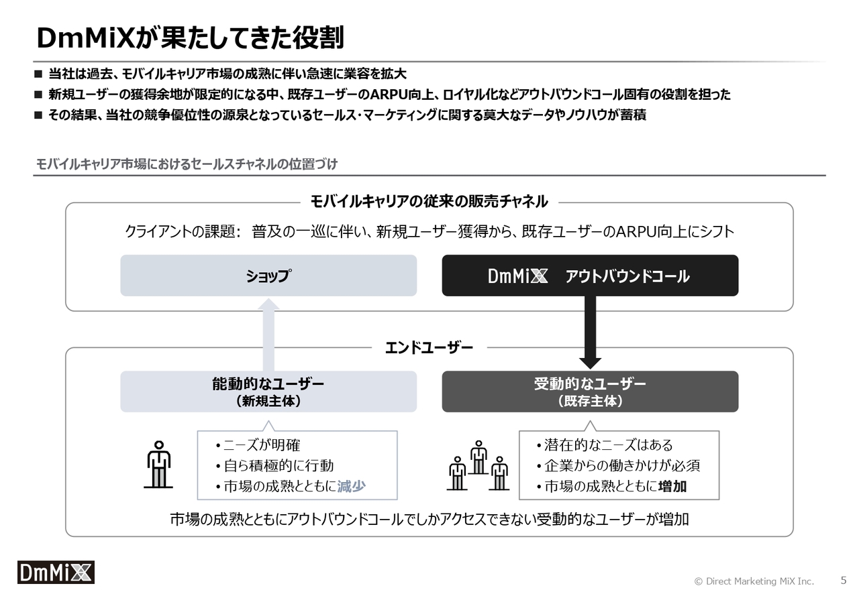
Task: Click the DmMiX logo at bottom left
Action: (56, 572)
